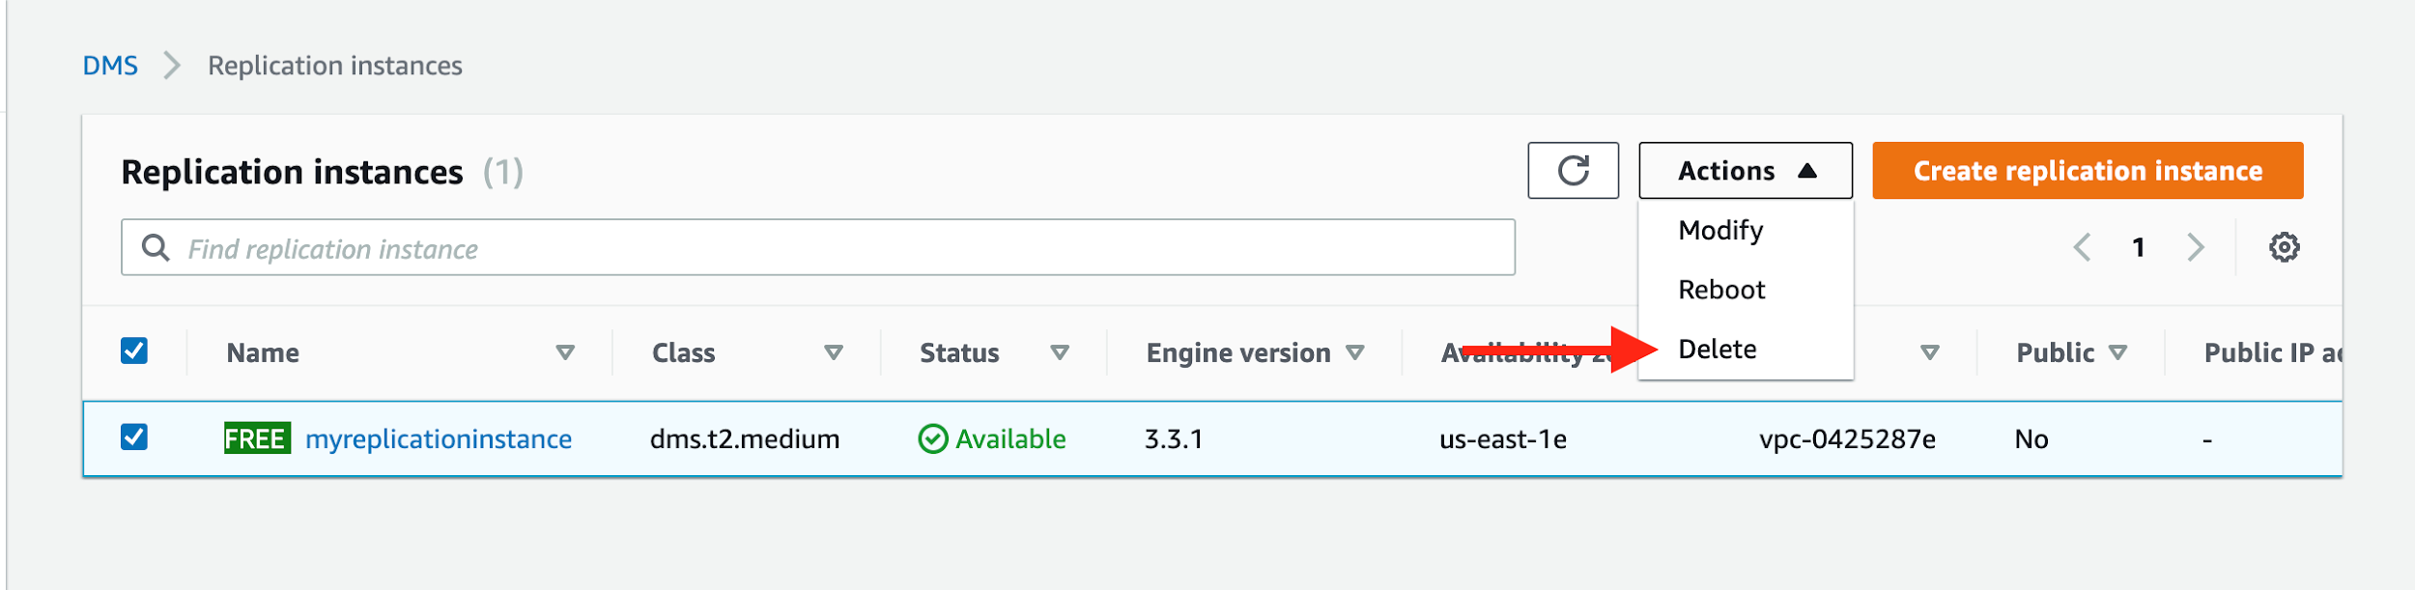
Task: Open the DMS breadcrumb link
Action: coord(110,66)
